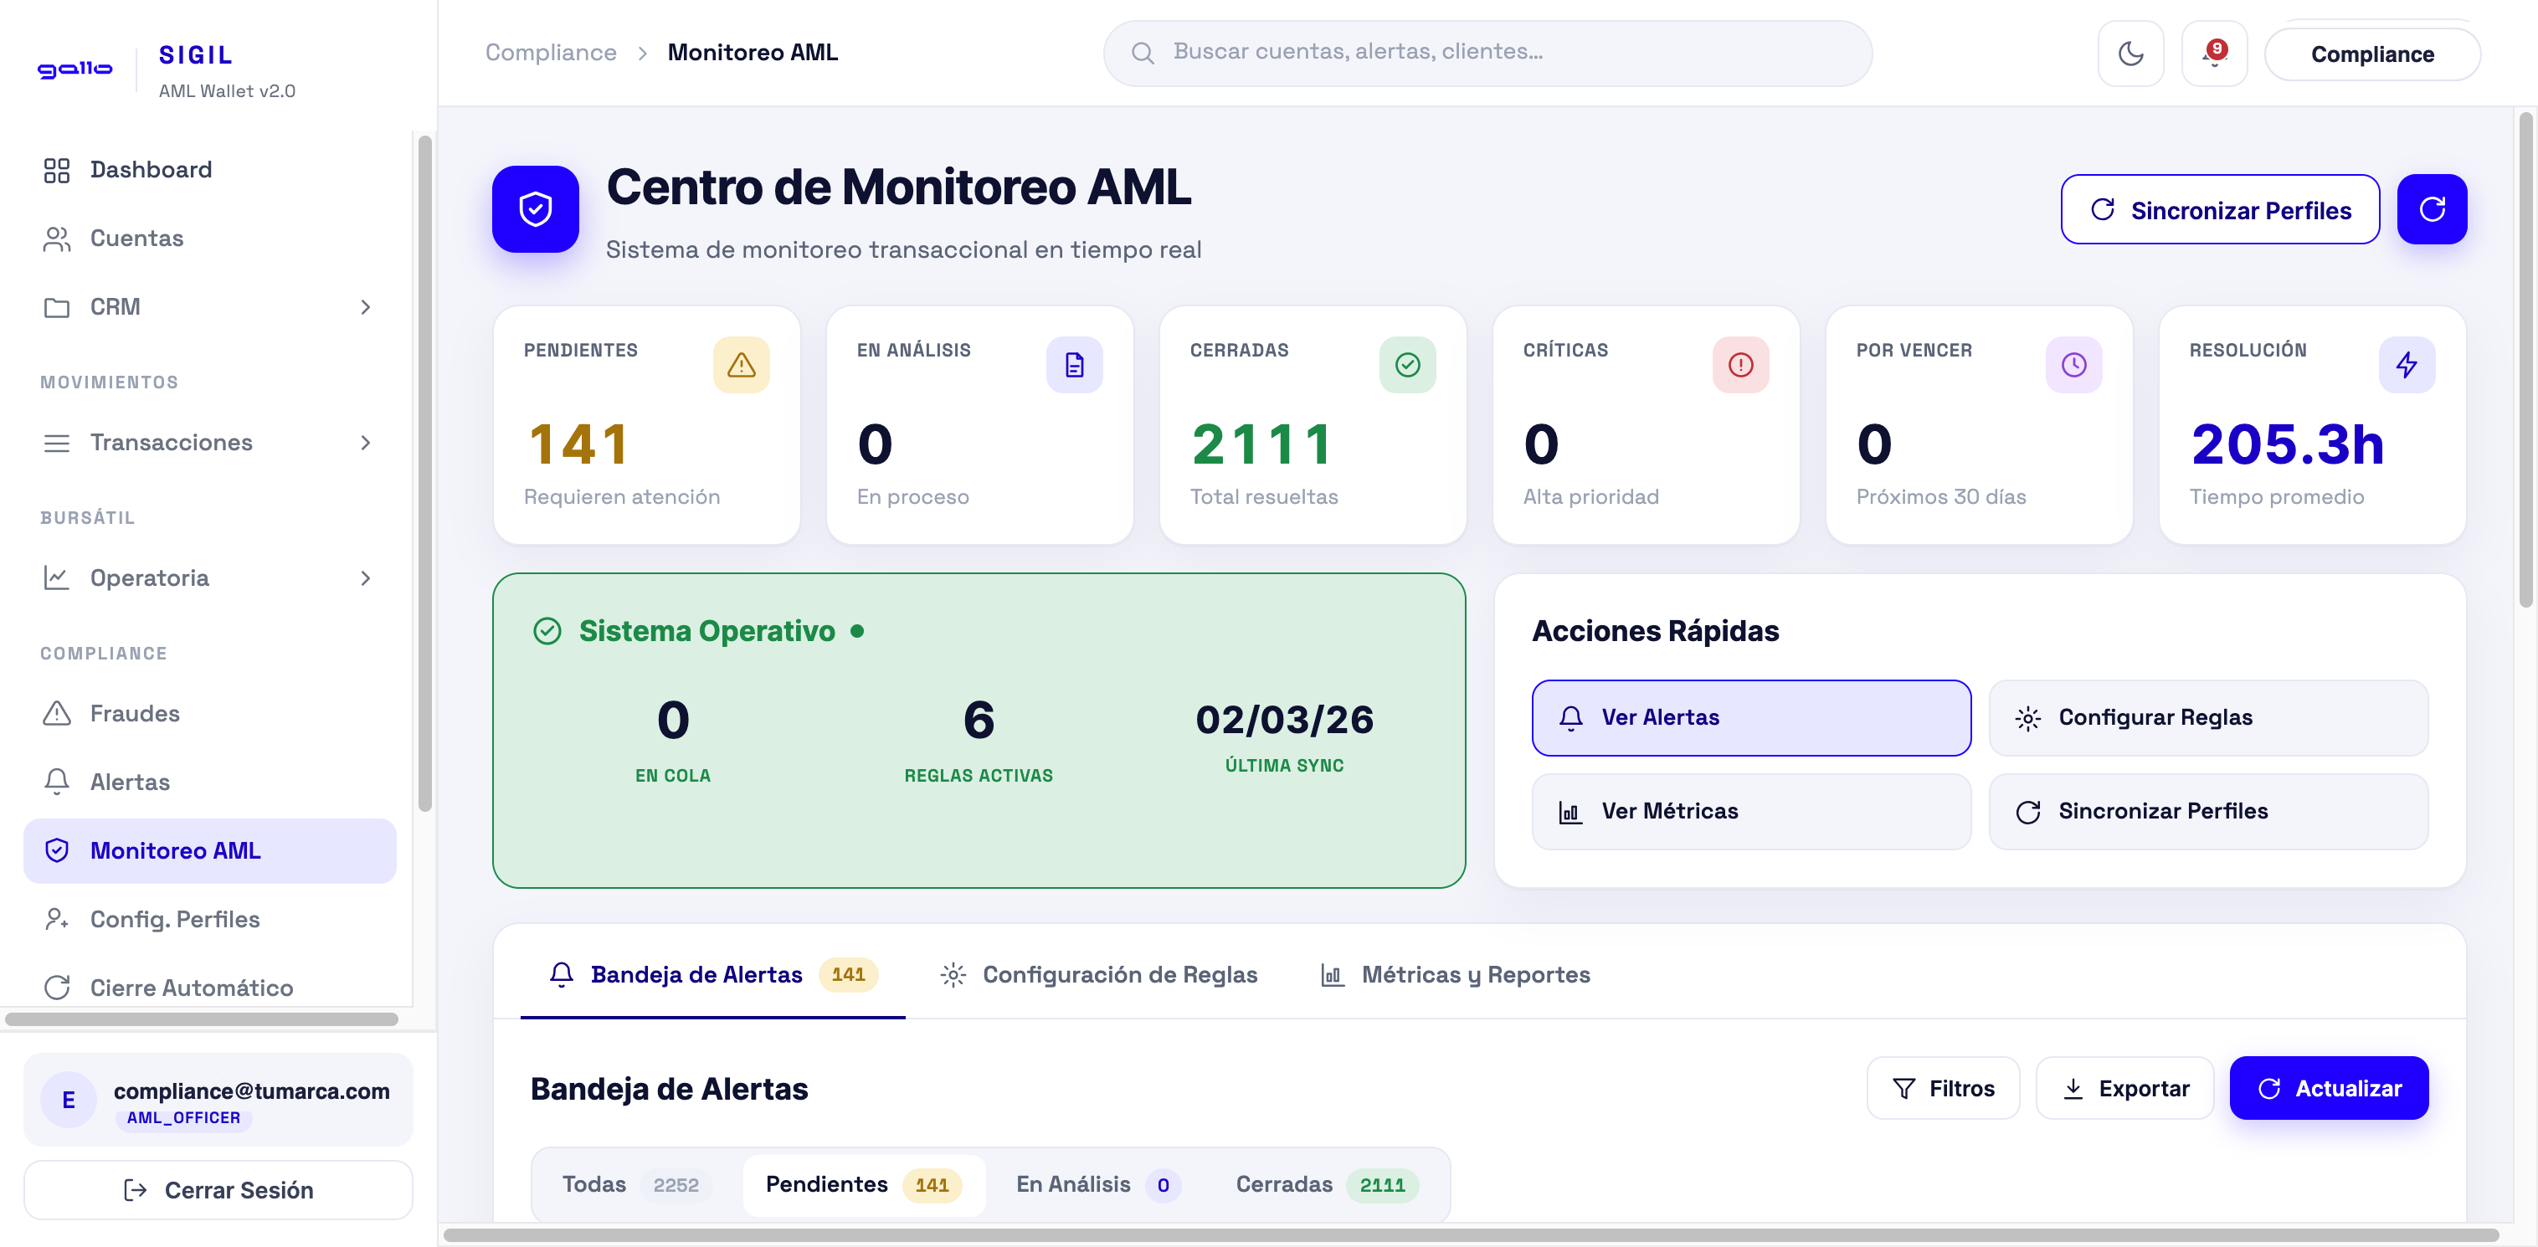
Task: Open notifications bell showing 9
Action: (2214, 54)
